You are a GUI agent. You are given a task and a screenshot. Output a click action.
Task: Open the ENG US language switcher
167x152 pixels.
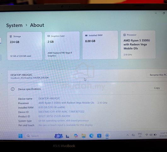tap(140, 135)
